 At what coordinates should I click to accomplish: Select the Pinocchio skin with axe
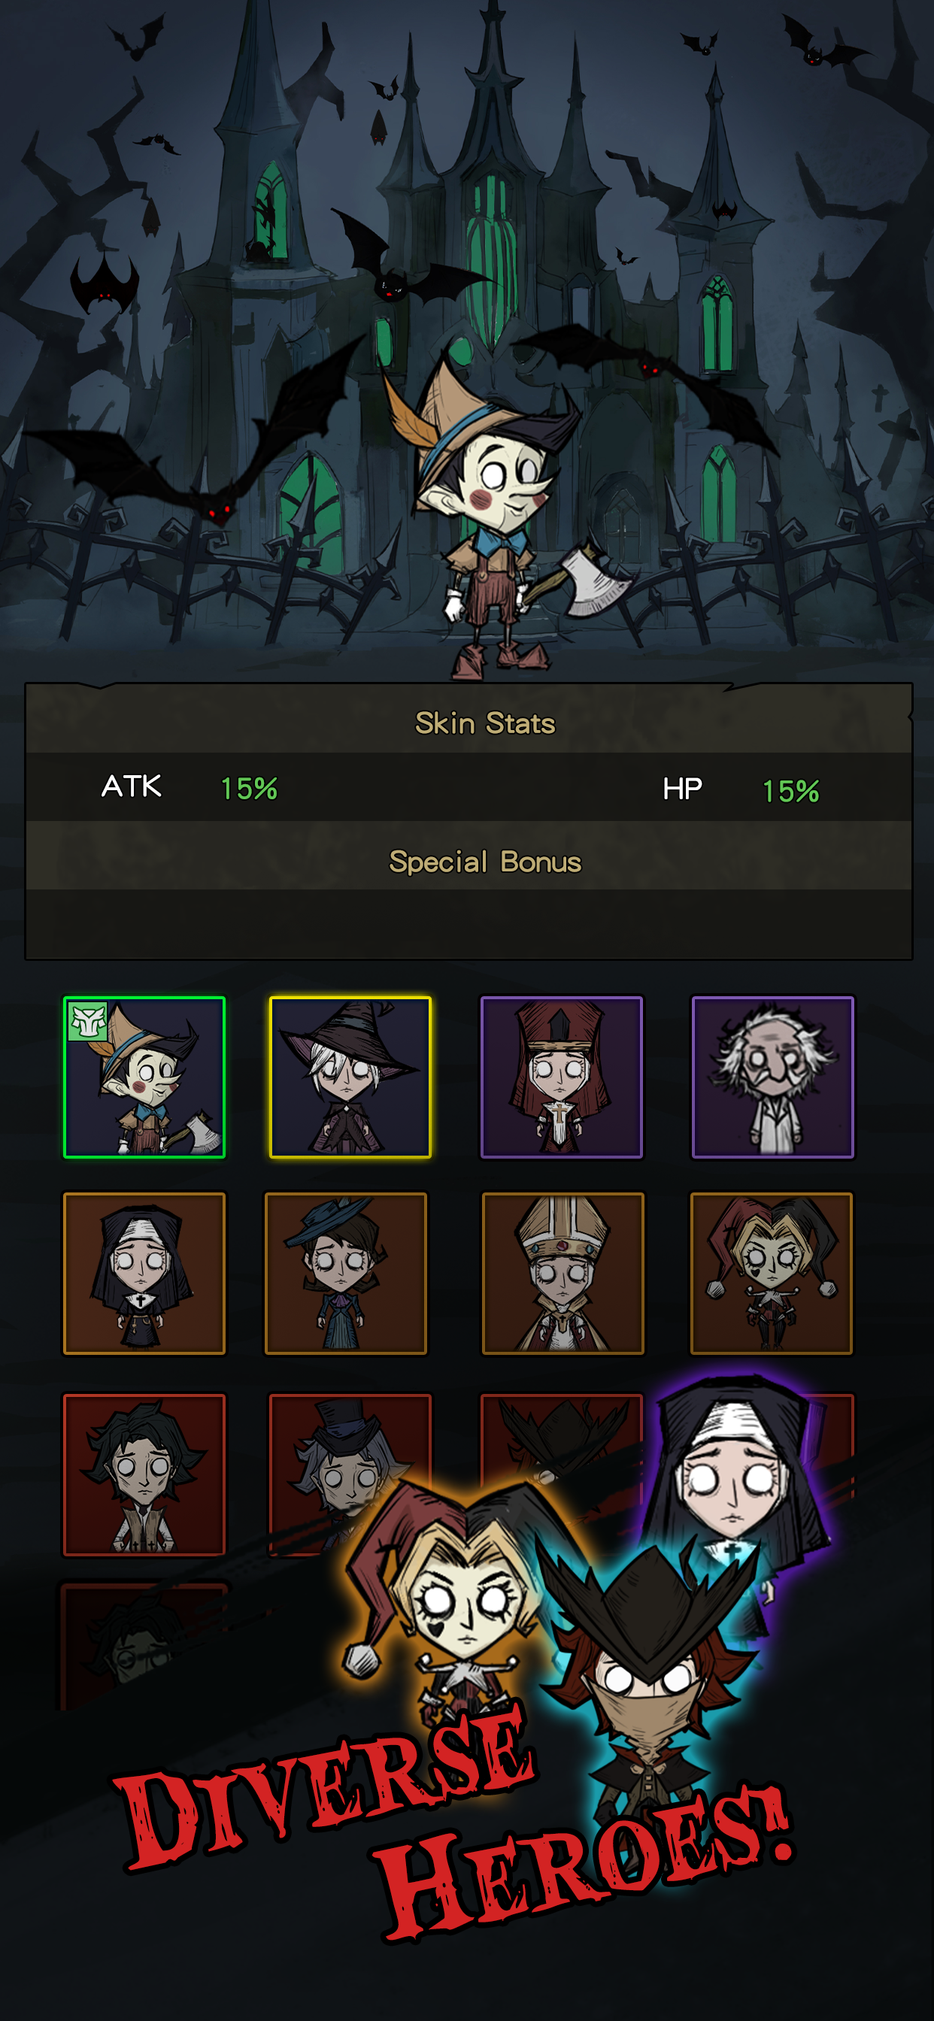144,1077
